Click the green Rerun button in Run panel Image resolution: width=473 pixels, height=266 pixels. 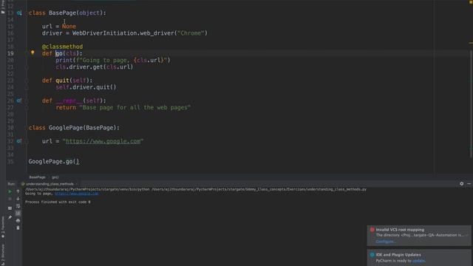pyautogui.click(x=10, y=191)
